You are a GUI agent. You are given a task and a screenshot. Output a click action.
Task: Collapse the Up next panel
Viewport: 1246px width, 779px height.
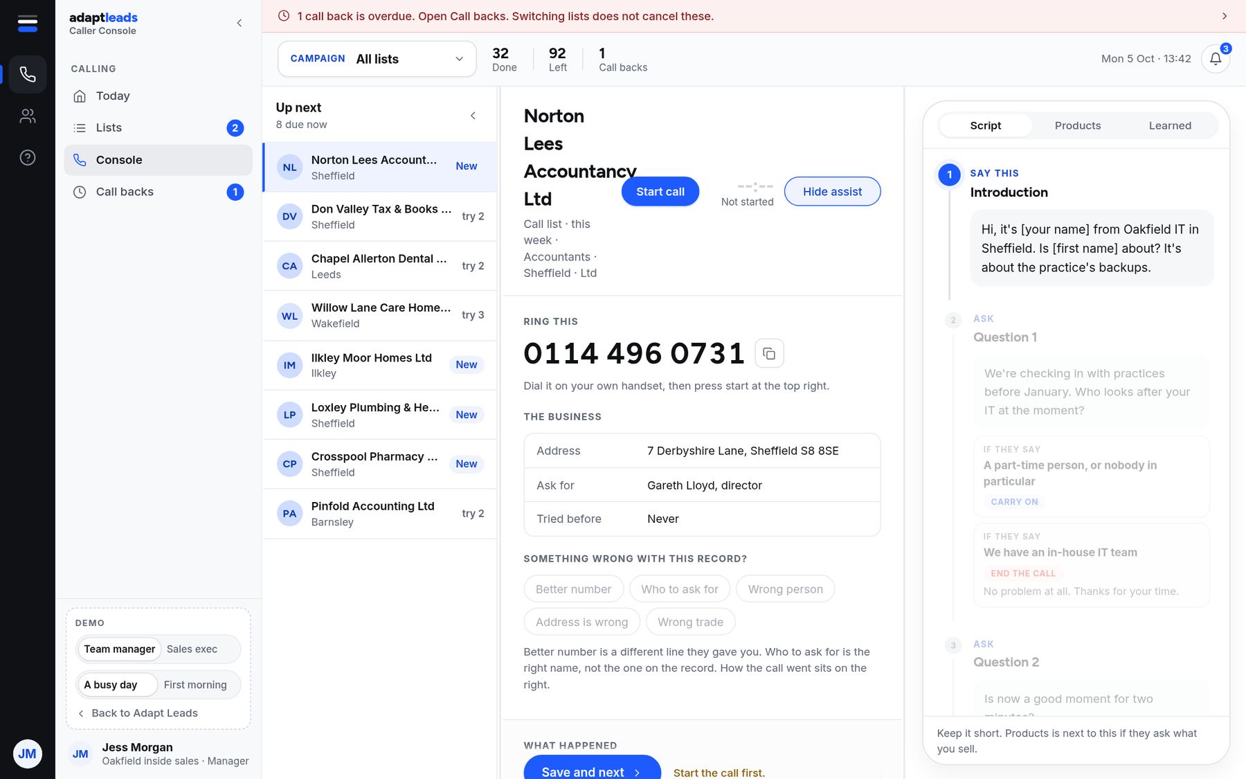click(x=473, y=116)
